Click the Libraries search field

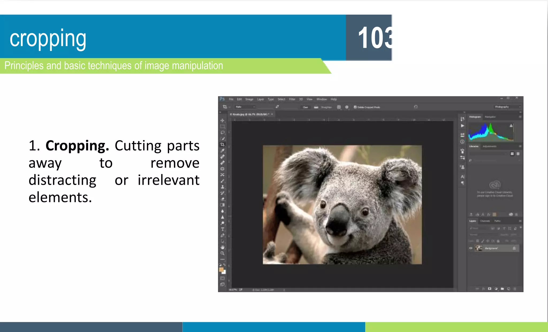(x=494, y=160)
